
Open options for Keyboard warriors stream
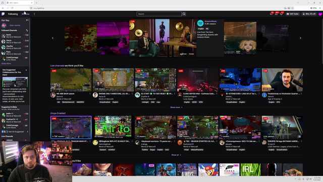coord(175,142)
